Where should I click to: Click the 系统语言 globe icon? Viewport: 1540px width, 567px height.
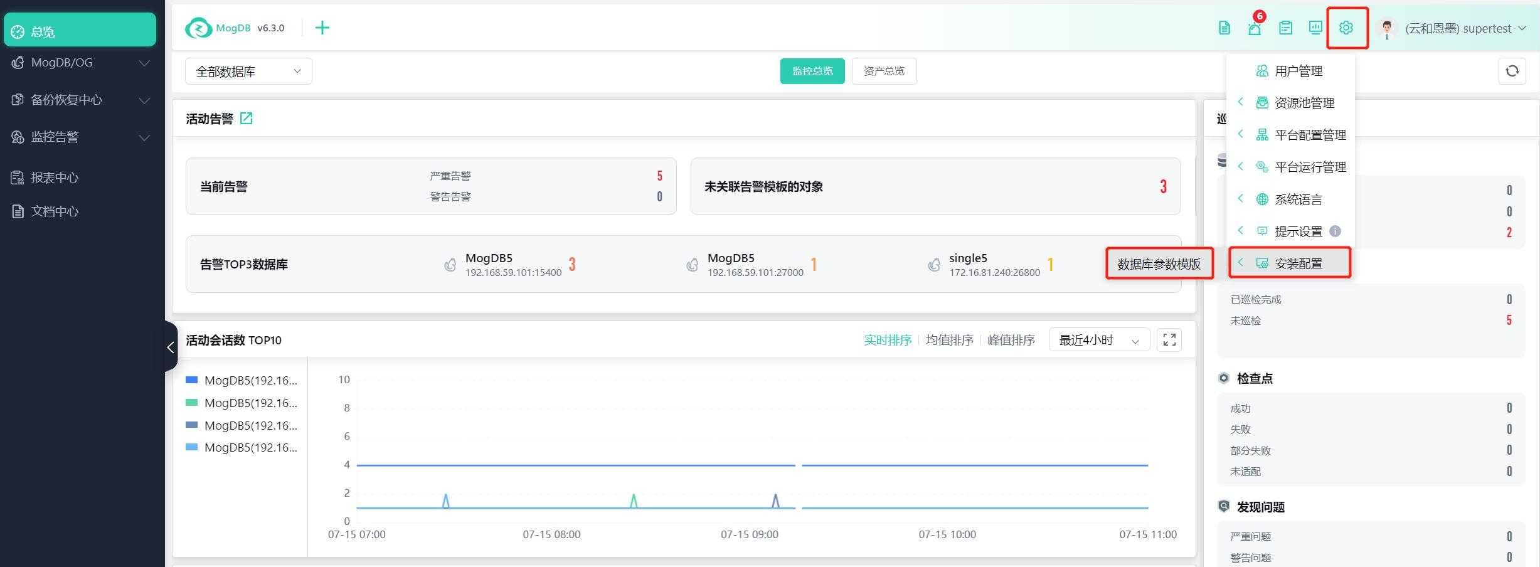tap(1262, 199)
